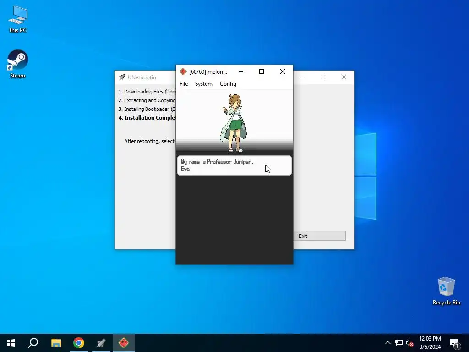
Task: Launch Google Chrome from taskbar
Action: (x=79, y=343)
